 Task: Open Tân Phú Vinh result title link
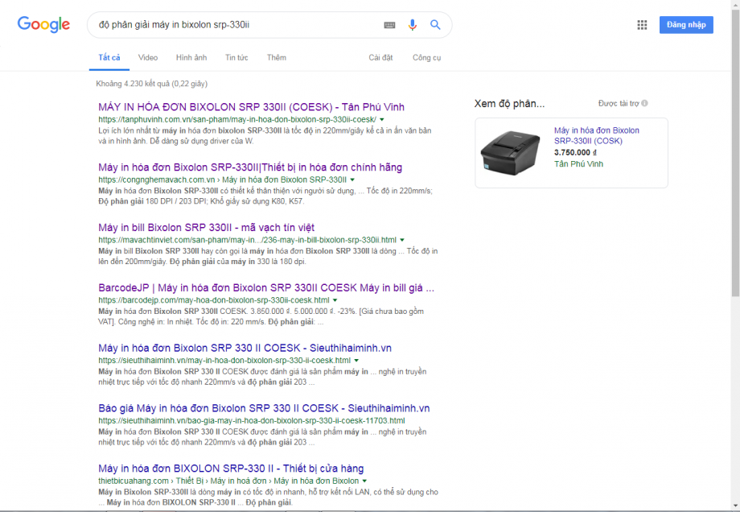[251, 107]
